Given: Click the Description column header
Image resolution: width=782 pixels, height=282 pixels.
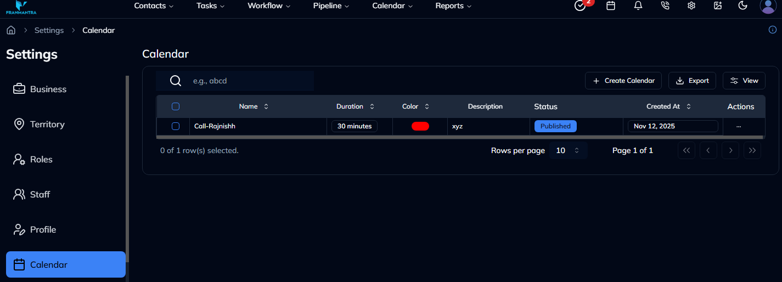Looking at the screenshot, I should coord(485,106).
